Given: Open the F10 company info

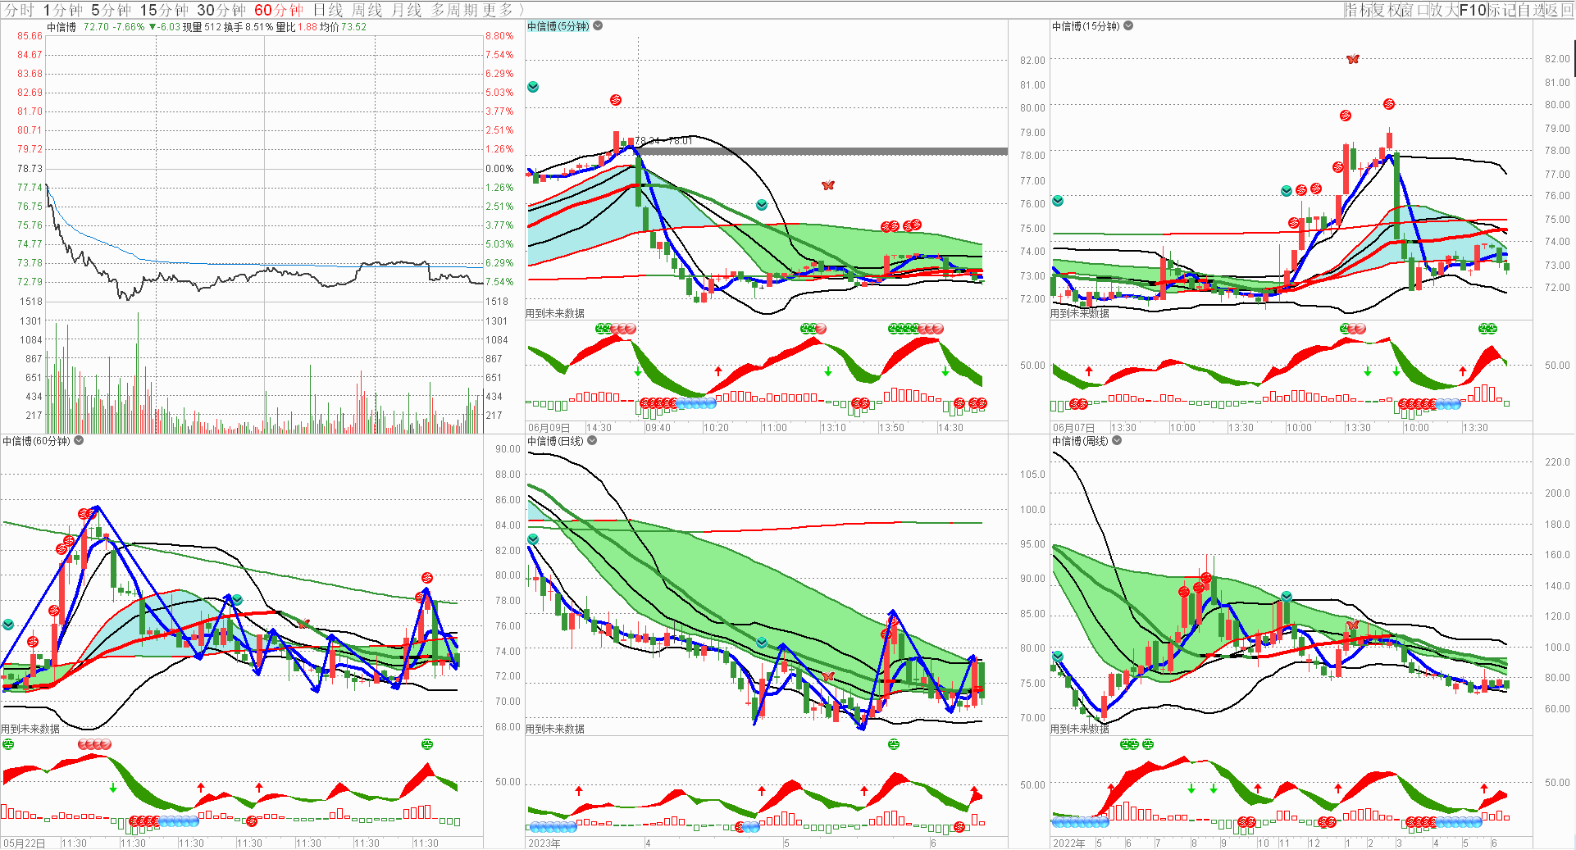Looking at the screenshot, I should click(x=1473, y=10).
